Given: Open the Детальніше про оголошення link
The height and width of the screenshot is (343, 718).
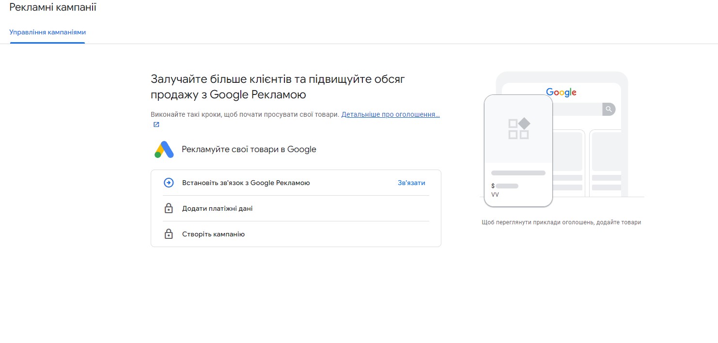Looking at the screenshot, I should (390, 115).
